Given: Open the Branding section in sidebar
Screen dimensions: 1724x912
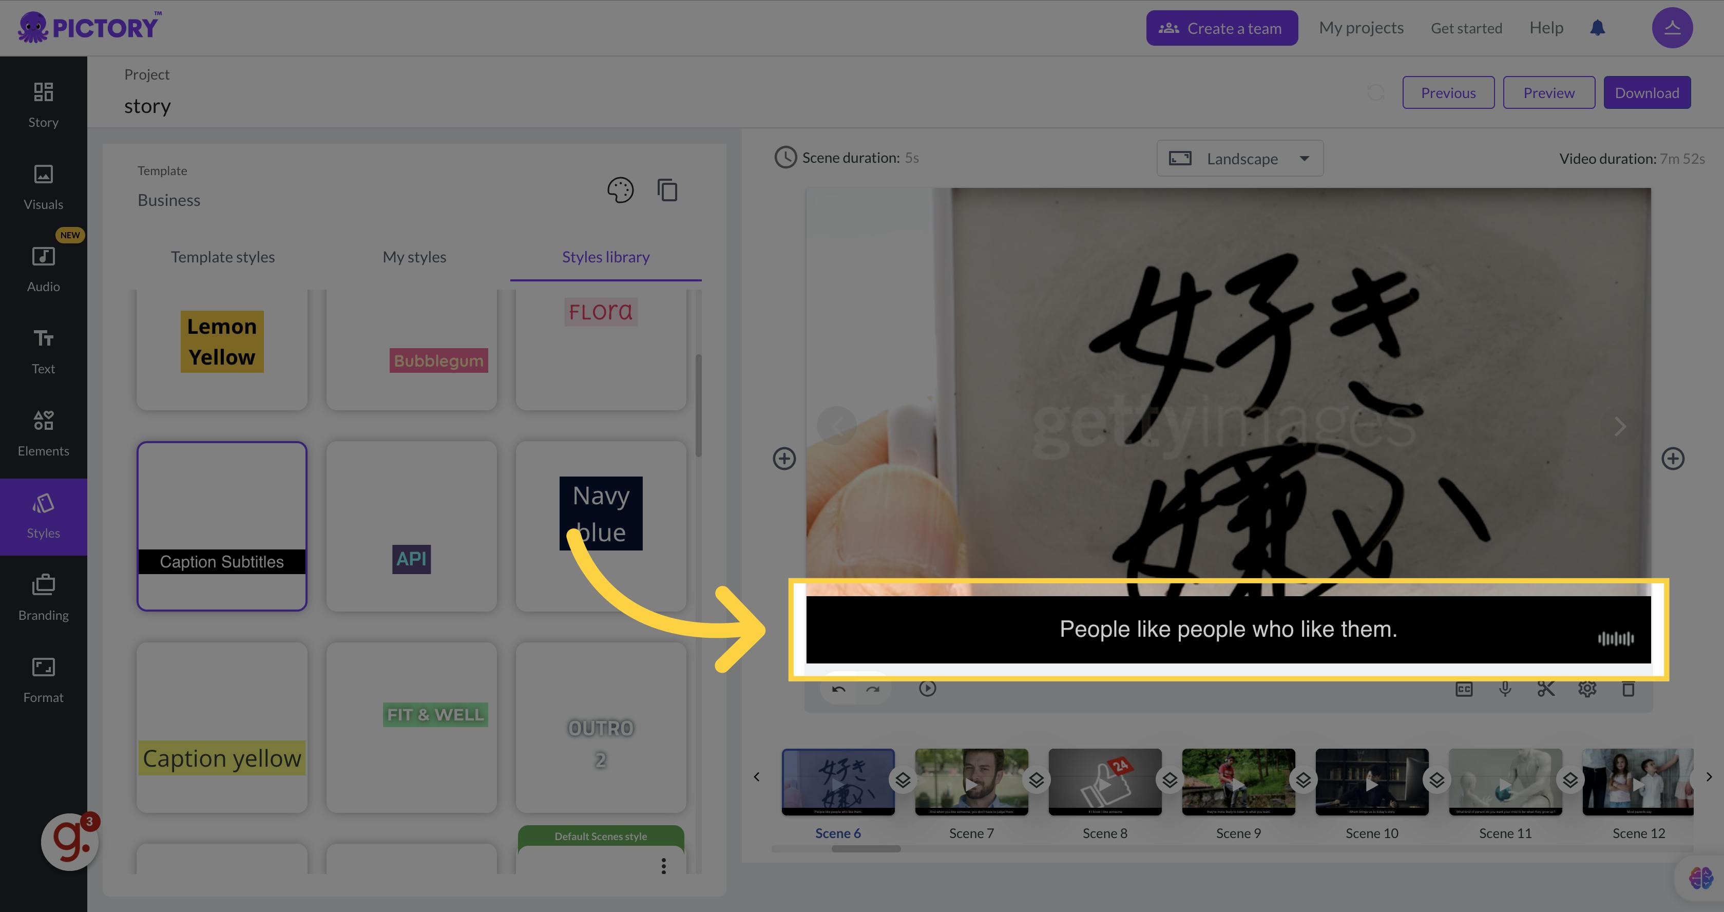Looking at the screenshot, I should (44, 599).
